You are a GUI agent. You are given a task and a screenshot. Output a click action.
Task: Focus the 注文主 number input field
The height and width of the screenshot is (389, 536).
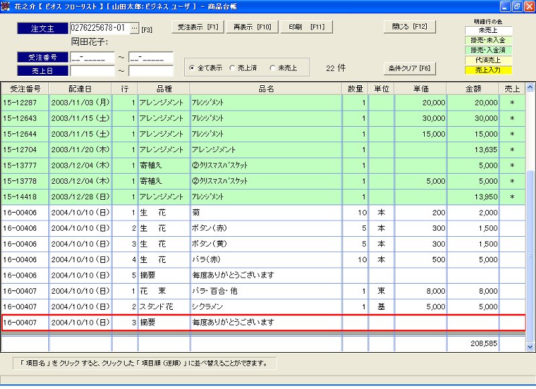coord(100,28)
